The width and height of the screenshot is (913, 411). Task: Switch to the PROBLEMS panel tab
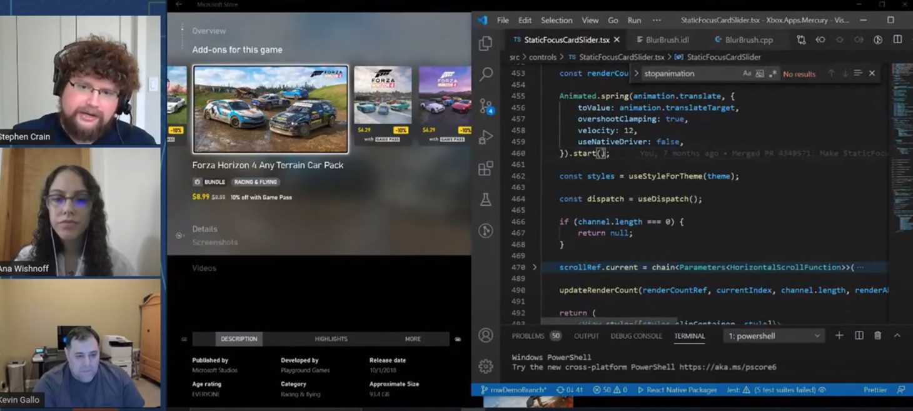pos(536,336)
